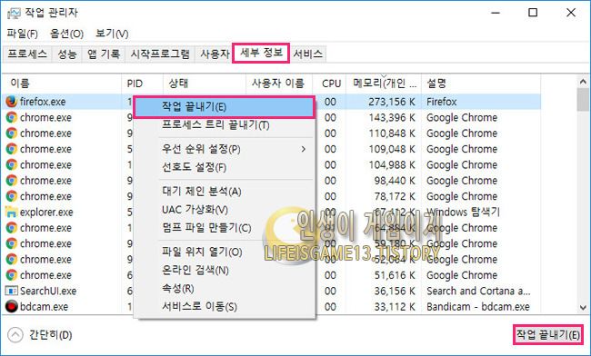Click the 98,440 K memory value
591x356 pixels.
point(396,181)
